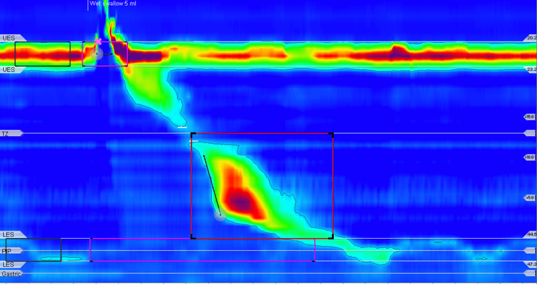Click bottom-right handle of red DCI box
Screen dimensions: 537x284
(x=333, y=237)
